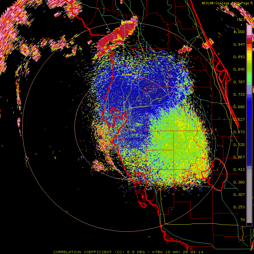
Task: Select the 0.787 legend value
Action: point(239,82)
